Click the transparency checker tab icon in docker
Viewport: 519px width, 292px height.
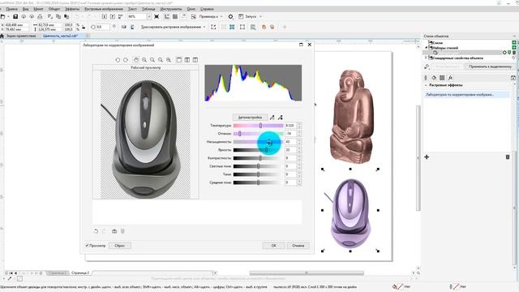click(x=442, y=78)
